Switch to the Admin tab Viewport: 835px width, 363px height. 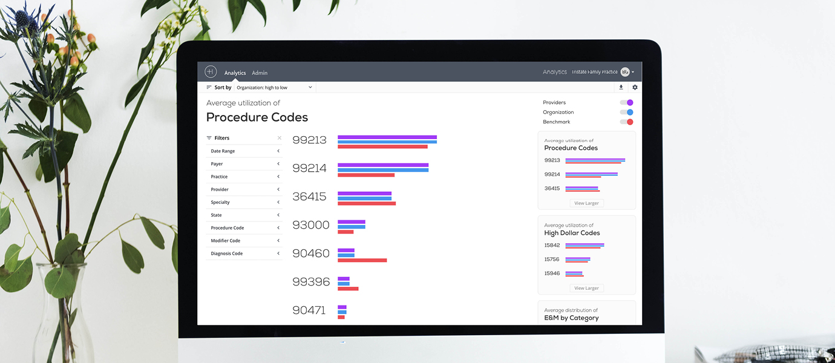(260, 73)
